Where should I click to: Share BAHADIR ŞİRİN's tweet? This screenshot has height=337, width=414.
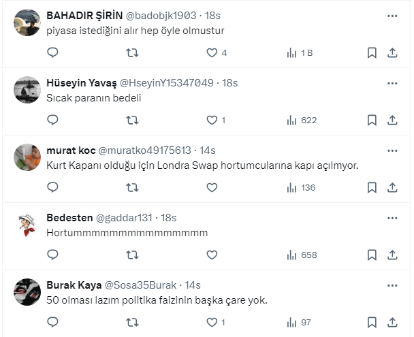click(x=392, y=52)
